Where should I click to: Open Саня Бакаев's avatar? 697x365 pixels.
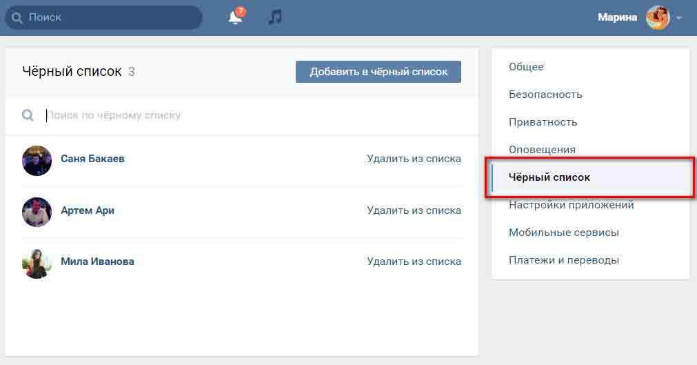(x=37, y=161)
